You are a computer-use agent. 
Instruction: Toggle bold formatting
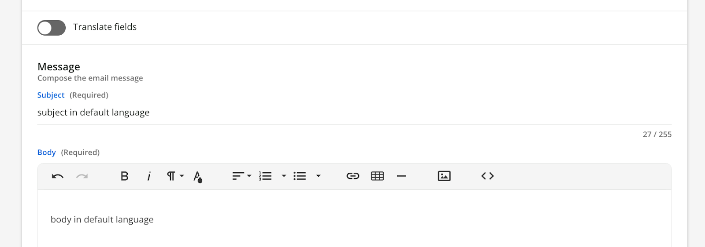click(x=125, y=176)
